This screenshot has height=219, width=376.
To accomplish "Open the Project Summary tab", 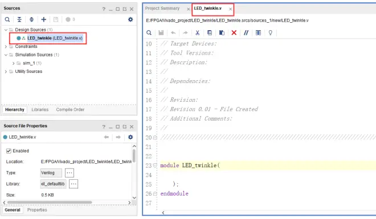I will (162, 9).
